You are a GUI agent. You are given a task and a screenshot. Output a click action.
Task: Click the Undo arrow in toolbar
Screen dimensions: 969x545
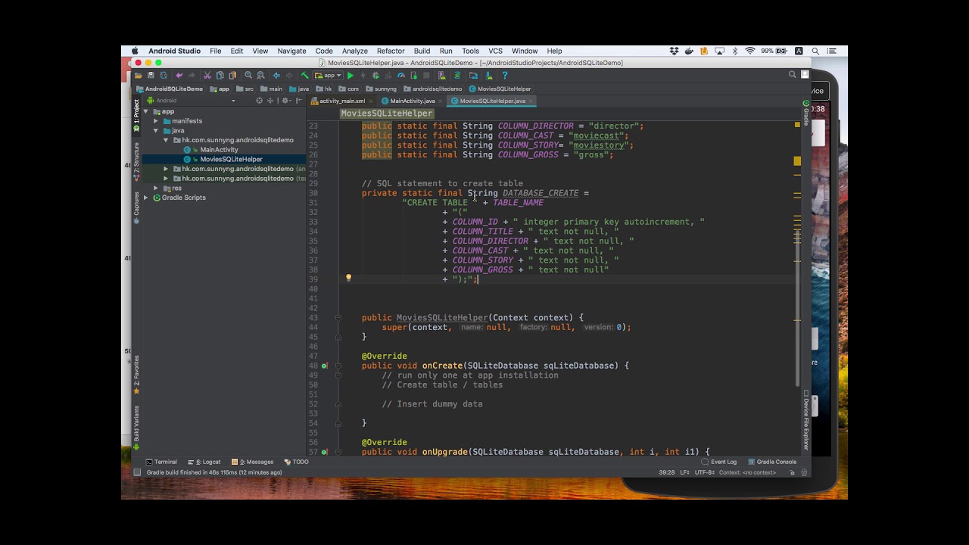tap(179, 76)
